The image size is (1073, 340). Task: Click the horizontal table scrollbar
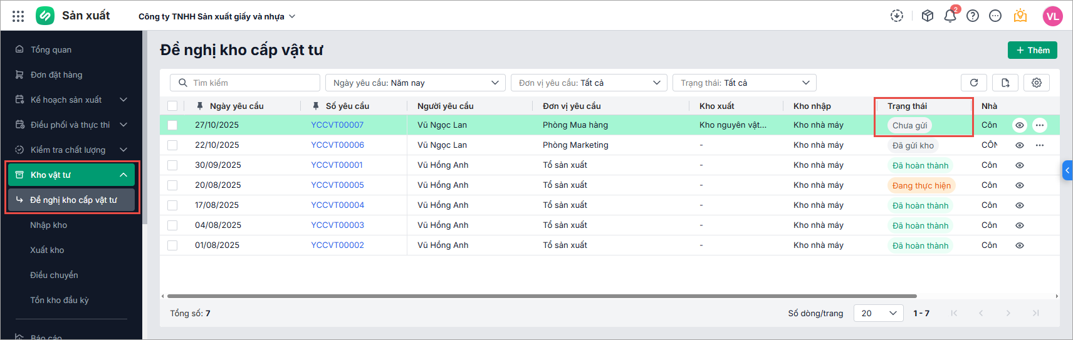click(542, 296)
